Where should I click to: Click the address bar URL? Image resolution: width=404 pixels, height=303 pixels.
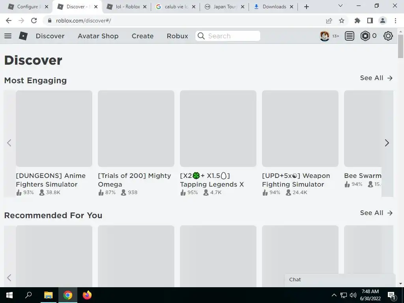83,21
